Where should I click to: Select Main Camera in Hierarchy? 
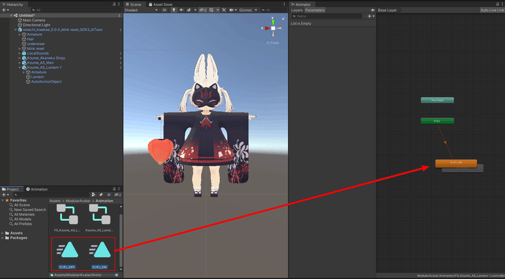(x=34, y=20)
